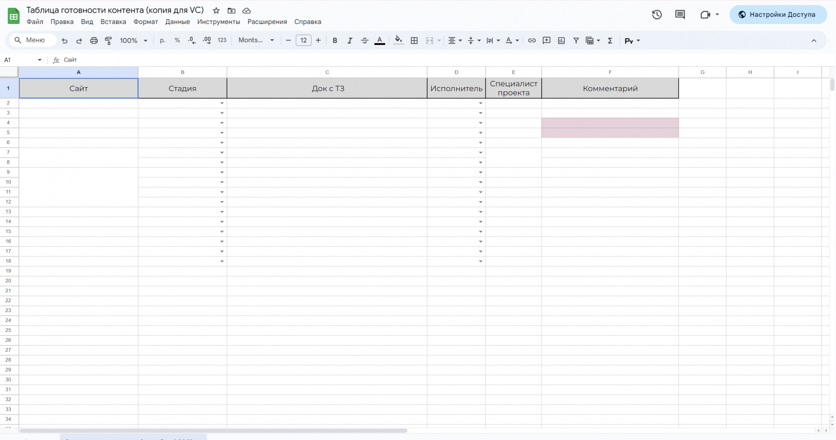Viewport: 836px width, 440px height.
Task: Print the spreadsheet
Action: 94,41
